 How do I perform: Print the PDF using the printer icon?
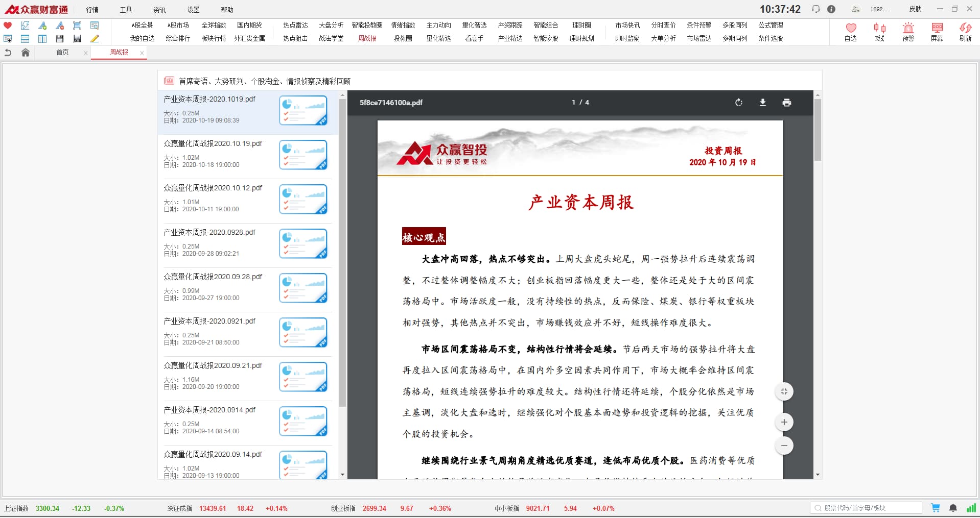(x=787, y=103)
